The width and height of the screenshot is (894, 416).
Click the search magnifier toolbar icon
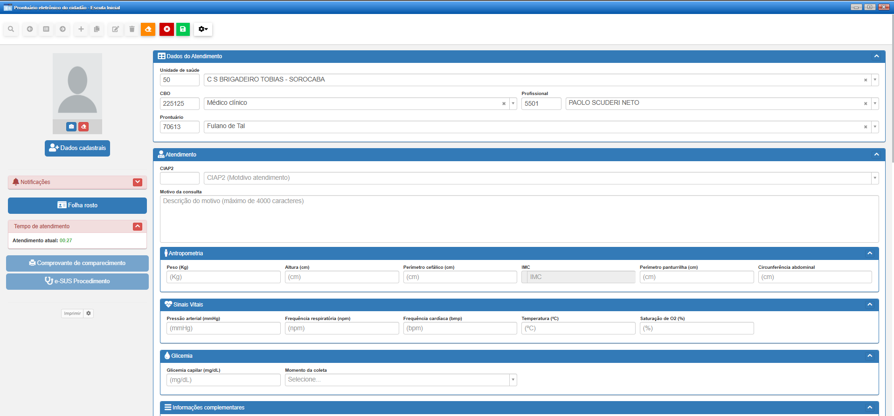click(11, 29)
